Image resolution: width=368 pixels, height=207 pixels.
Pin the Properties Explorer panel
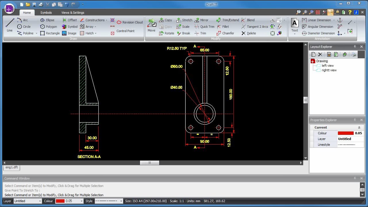(x=355, y=120)
